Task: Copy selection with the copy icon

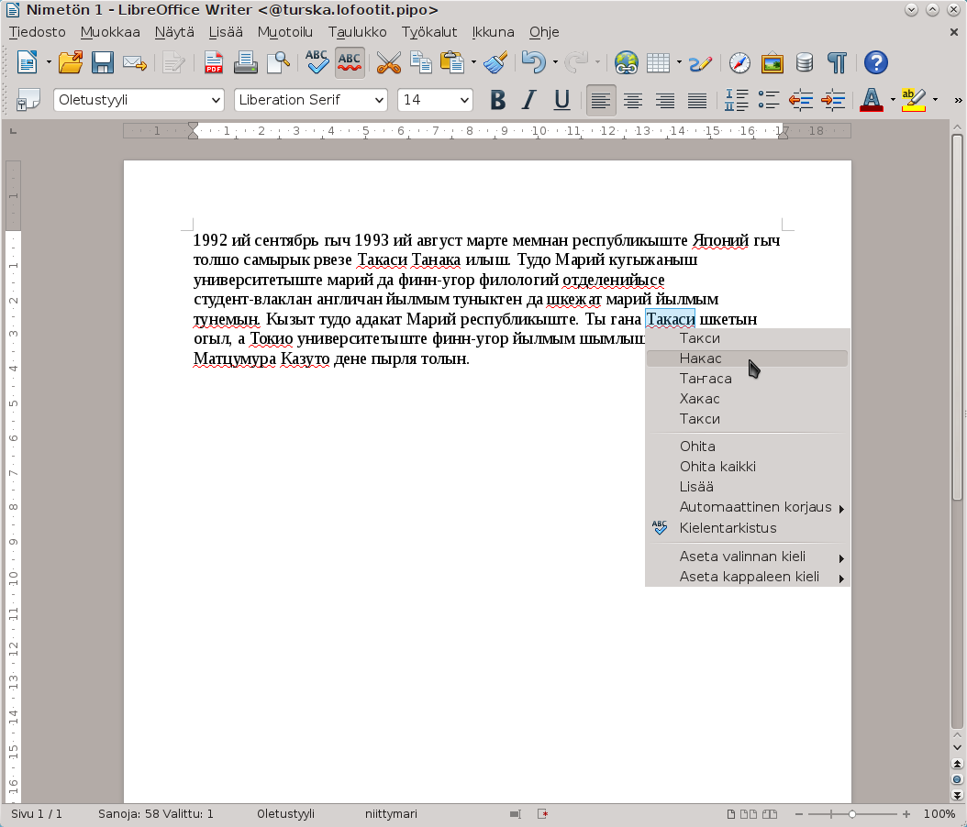Action: pyautogui.click(x=420, y=63)
